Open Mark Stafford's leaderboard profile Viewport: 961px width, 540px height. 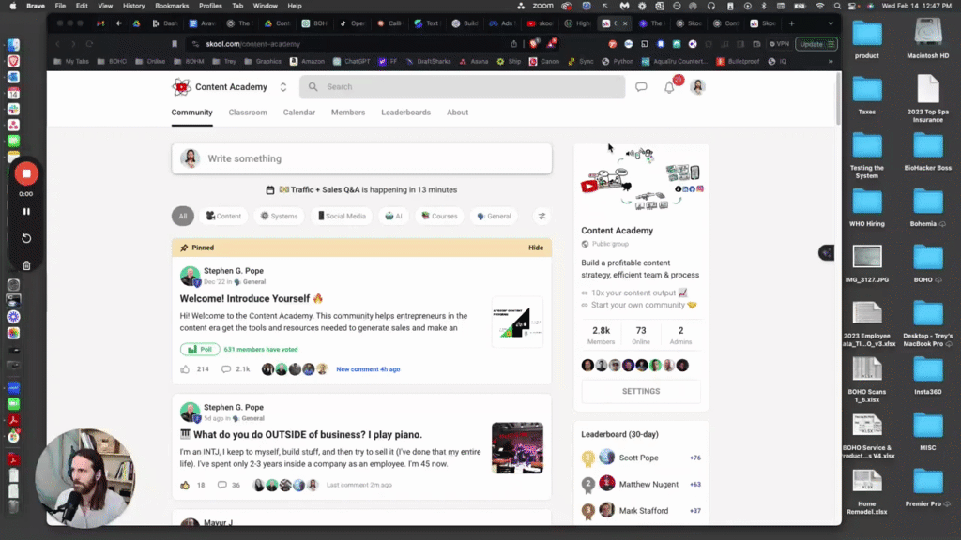click(x=644, y=511)
